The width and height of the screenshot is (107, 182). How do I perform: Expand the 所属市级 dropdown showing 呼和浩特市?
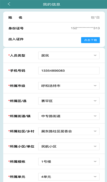(x=69, y=86)
